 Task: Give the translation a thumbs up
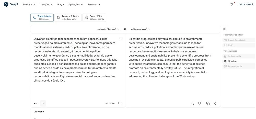click(x=192, y=103)
